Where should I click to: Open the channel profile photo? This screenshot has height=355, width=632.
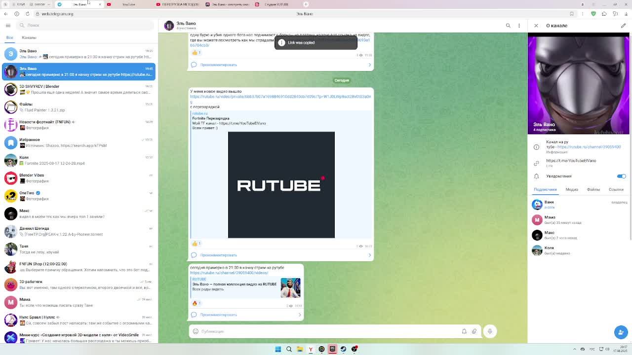tap(579, 83)
